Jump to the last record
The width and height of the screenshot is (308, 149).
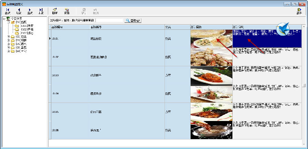[41, 11]
